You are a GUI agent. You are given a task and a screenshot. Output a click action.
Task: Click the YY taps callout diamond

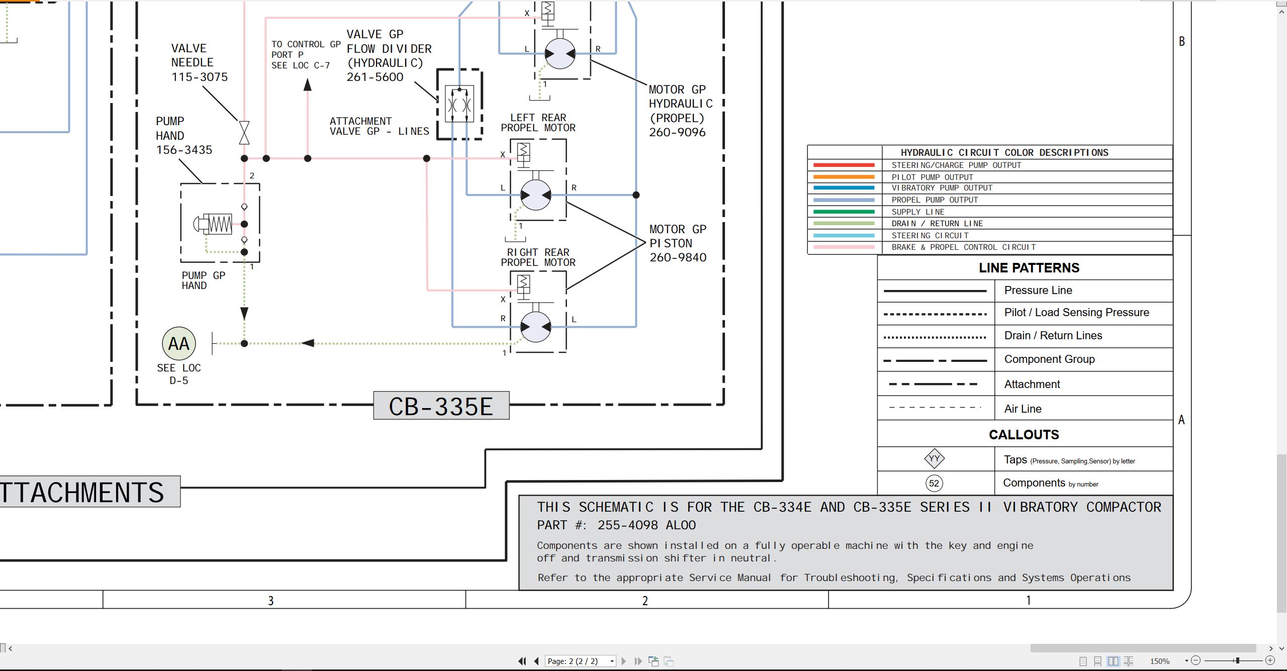[x=934, y=458]
